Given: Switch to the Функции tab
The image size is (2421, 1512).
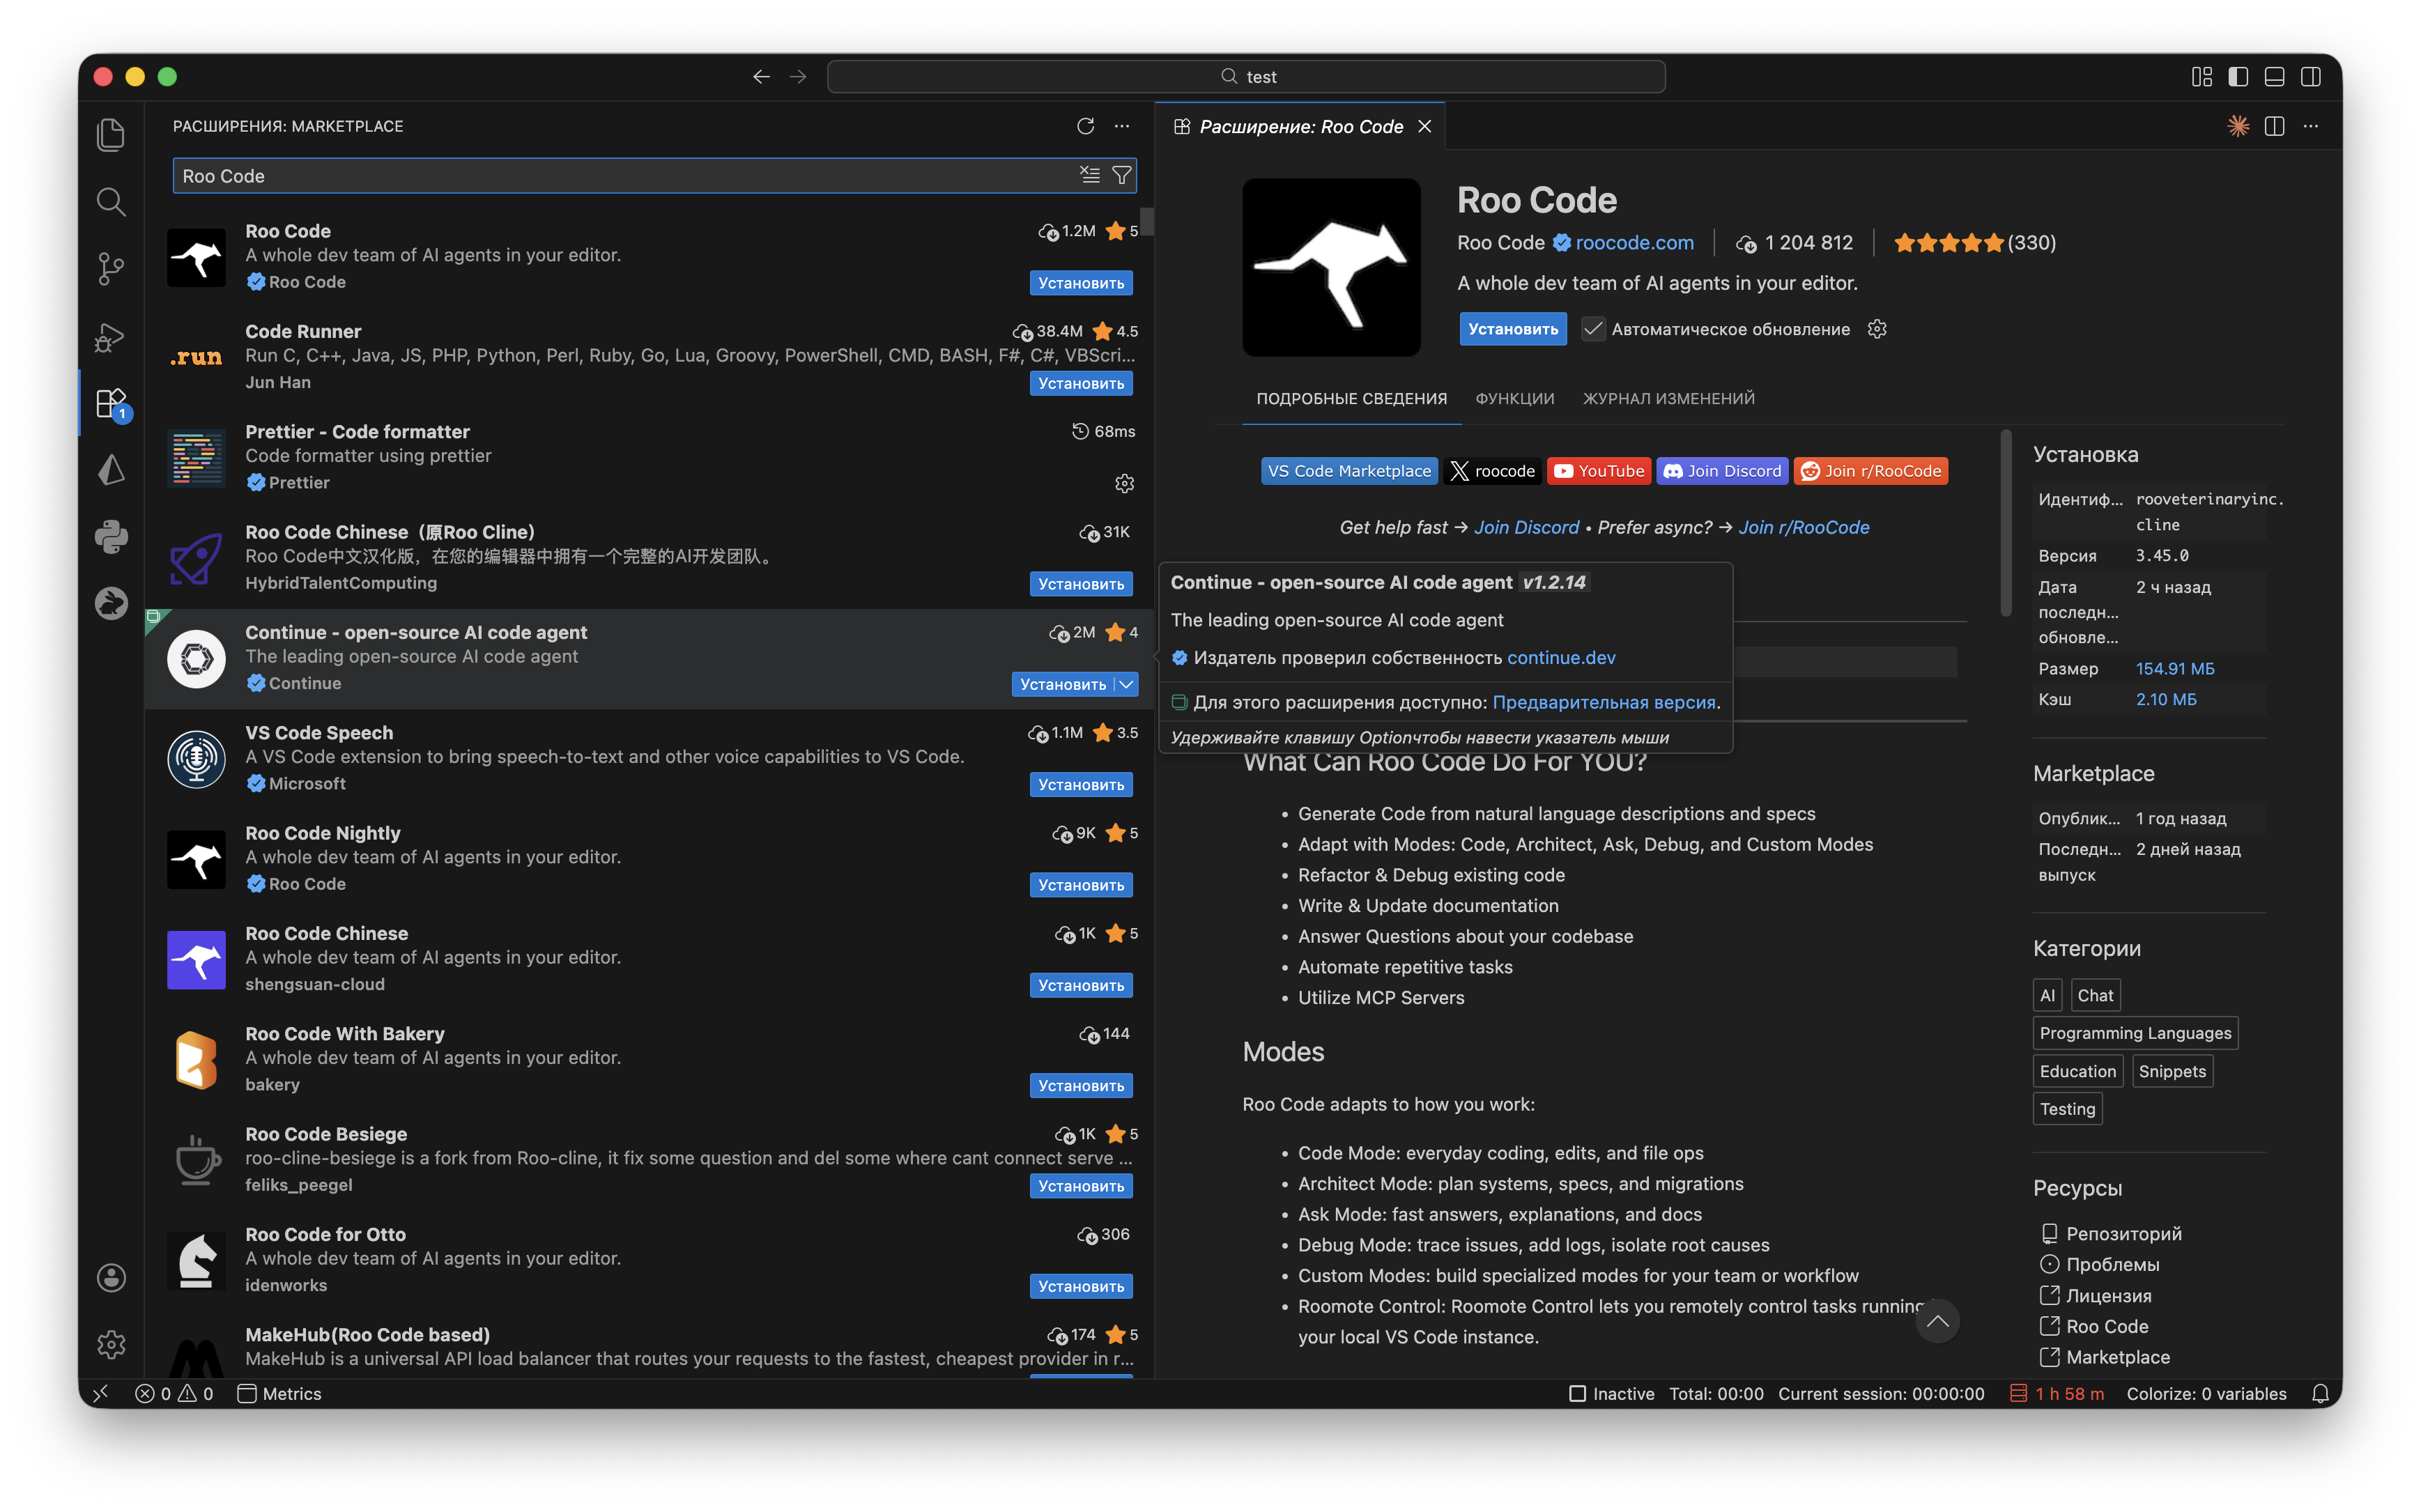Looking at the screenshot, I should point(1514,397).
